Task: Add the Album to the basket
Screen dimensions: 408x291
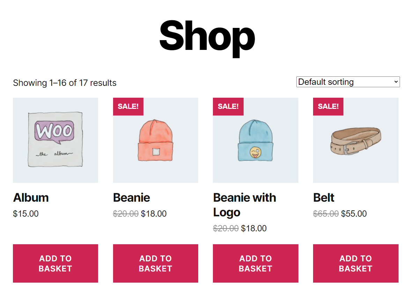Action: (x=55, y=263)
